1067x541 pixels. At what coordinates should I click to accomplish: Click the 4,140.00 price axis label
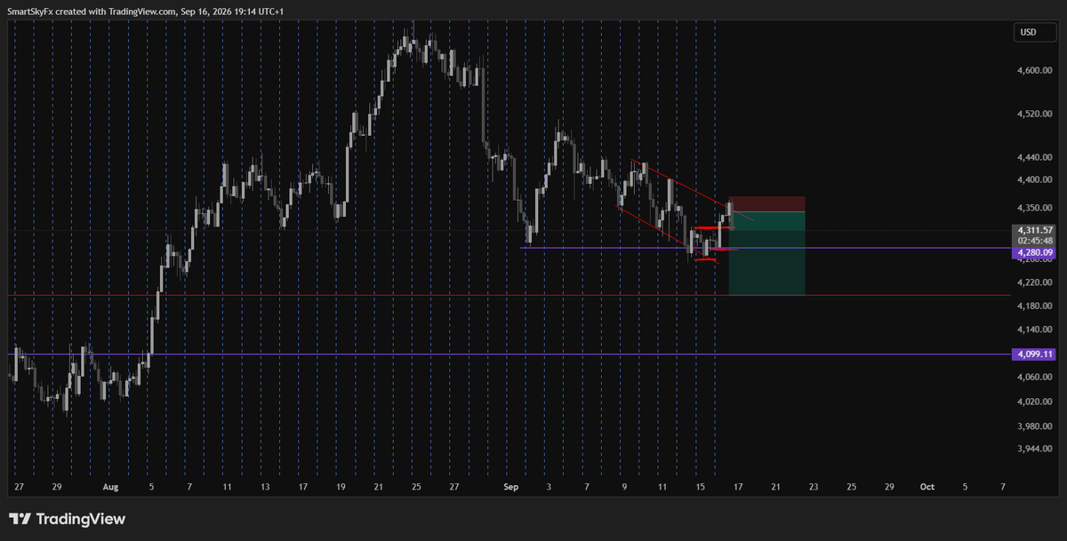(1036, 330)
